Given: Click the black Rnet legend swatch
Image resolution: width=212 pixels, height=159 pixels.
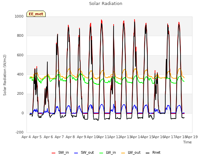Looking at the screenshot, I should (x=148, y=153).
